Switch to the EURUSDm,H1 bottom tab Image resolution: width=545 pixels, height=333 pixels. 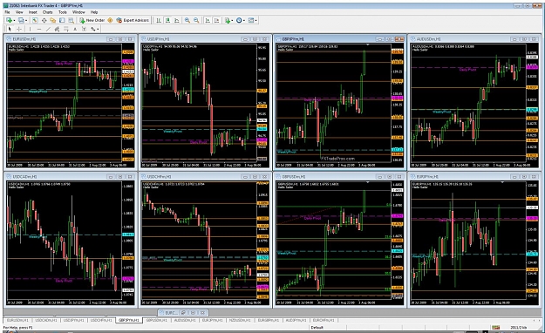(17, 320)
